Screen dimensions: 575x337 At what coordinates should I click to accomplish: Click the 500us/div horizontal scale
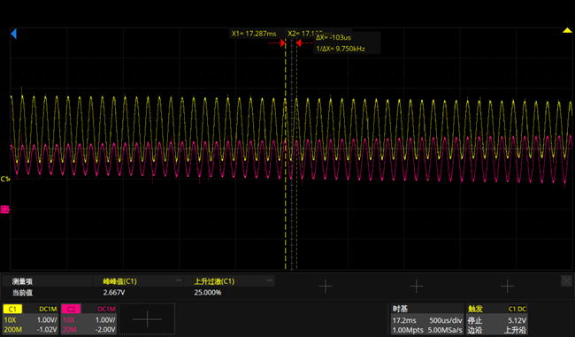pos(446,320)
